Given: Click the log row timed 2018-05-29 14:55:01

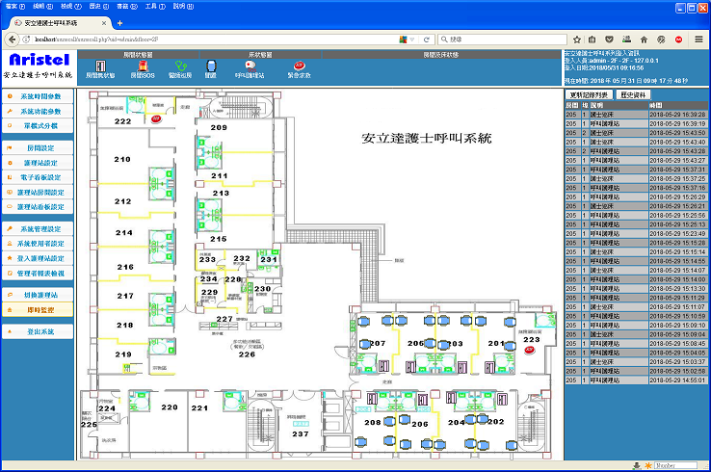Looking at the screenshot, I should 636,380.
